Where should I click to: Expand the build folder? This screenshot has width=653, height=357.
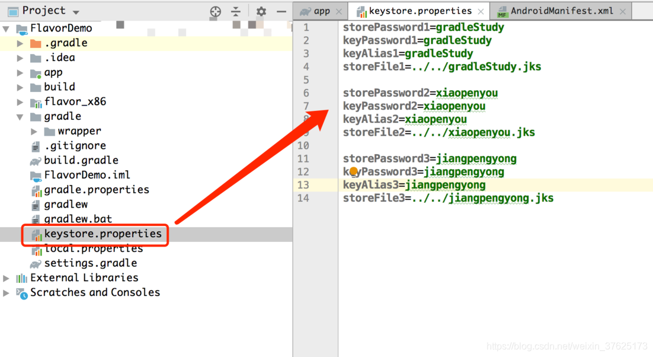click(20, 87)
